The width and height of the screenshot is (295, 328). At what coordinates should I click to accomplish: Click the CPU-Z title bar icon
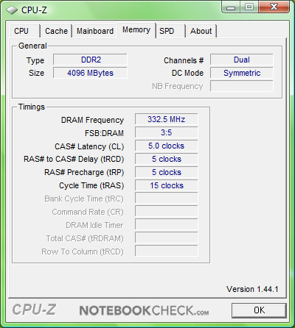(12, 10)
